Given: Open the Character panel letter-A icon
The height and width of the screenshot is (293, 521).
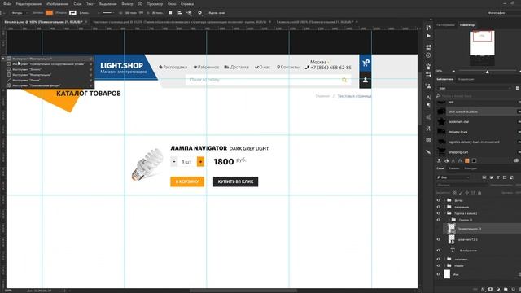Looking at the screenshot, I should (x=429, y=98).
